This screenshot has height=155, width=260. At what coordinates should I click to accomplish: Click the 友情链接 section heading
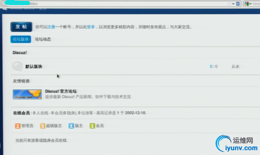point(21,81)
